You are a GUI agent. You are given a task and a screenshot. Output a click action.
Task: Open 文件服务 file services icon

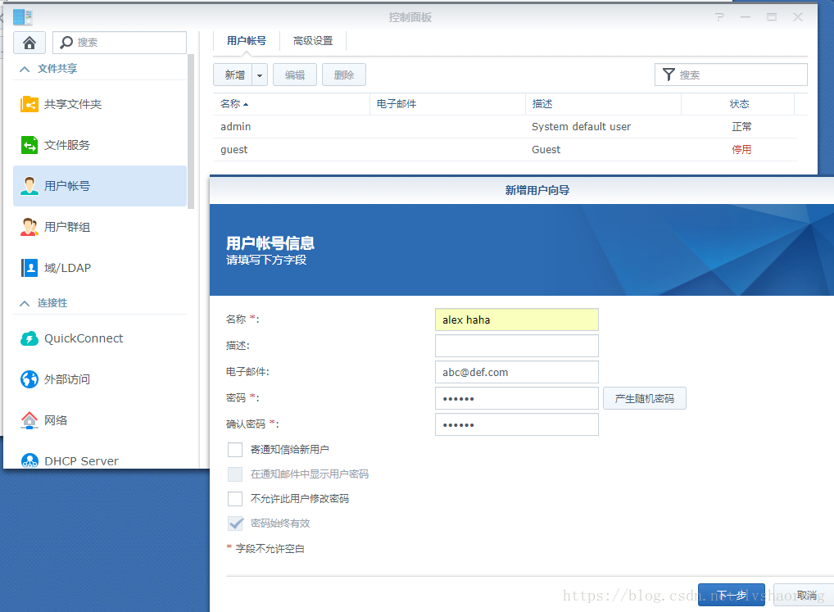[29, 145]
